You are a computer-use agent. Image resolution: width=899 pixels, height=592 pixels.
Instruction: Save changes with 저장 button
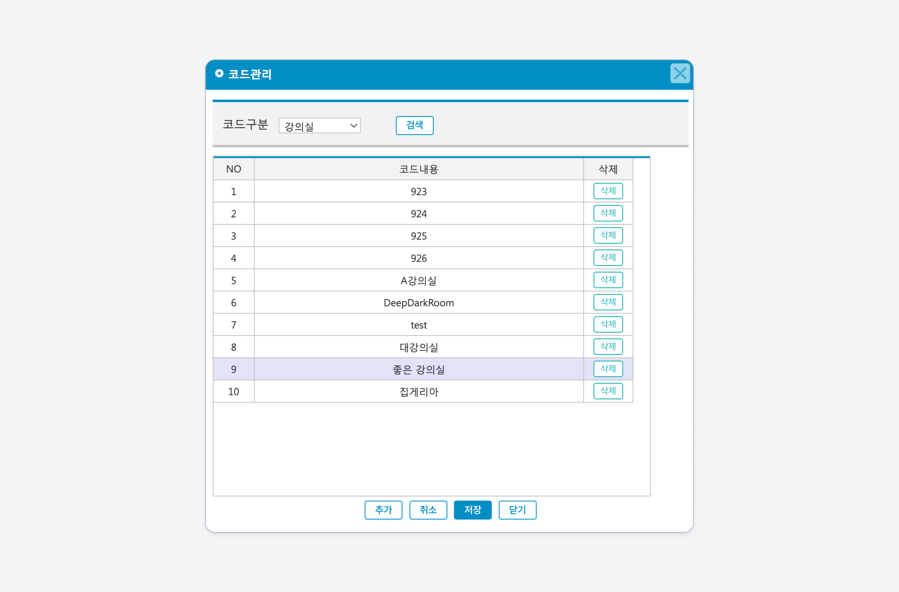473,510
